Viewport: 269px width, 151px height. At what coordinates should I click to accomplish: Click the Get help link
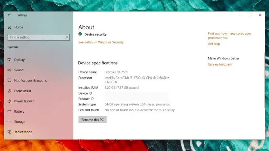tap(214, 44)
